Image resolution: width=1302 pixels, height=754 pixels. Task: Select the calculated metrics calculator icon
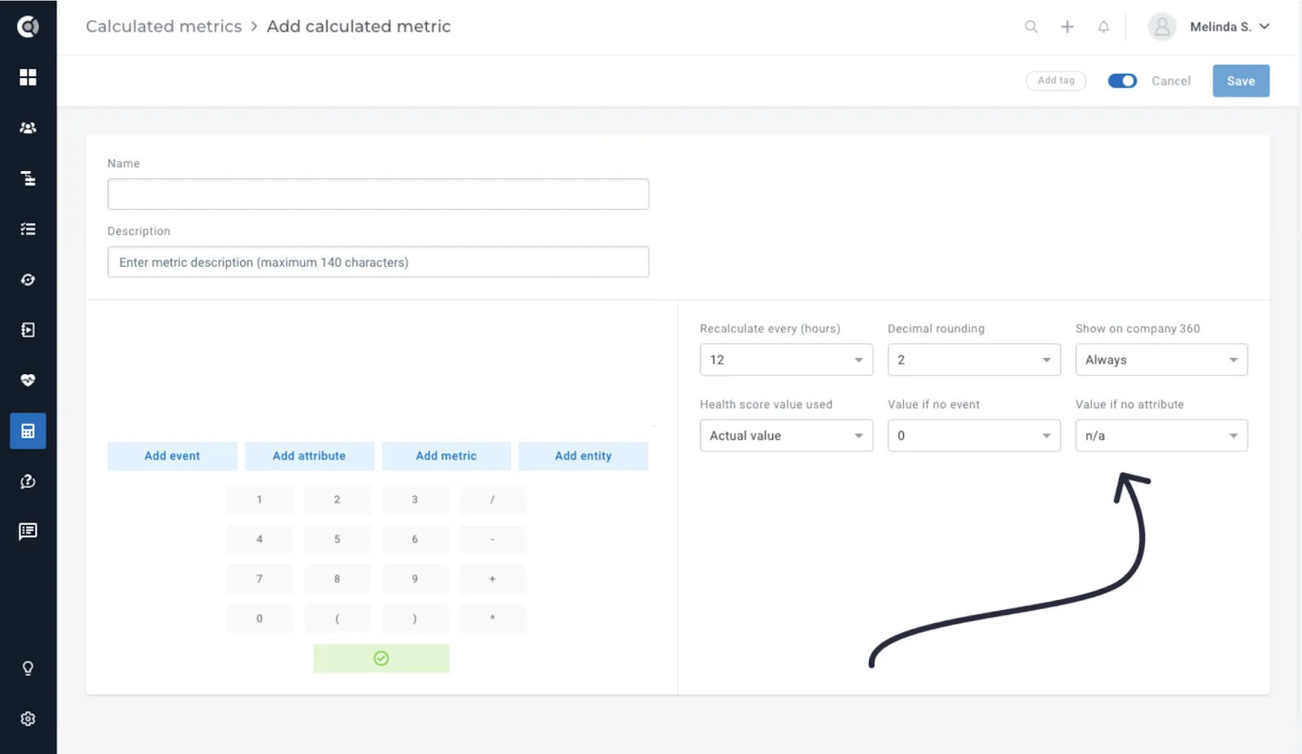28,431
